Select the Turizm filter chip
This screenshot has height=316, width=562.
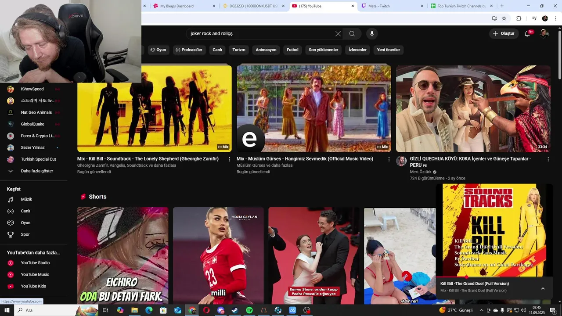239,50
